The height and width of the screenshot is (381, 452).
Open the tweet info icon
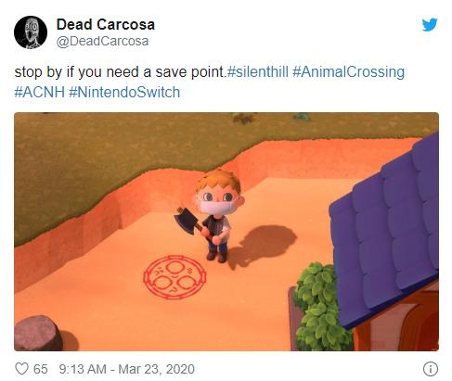pyautogui.click(x=430, y=369)
